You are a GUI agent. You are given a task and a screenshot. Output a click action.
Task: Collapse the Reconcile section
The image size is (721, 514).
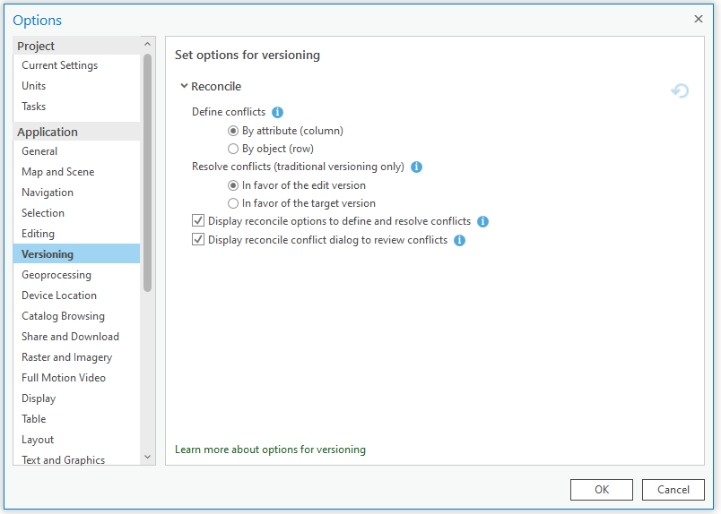click(x=184, y=86)
